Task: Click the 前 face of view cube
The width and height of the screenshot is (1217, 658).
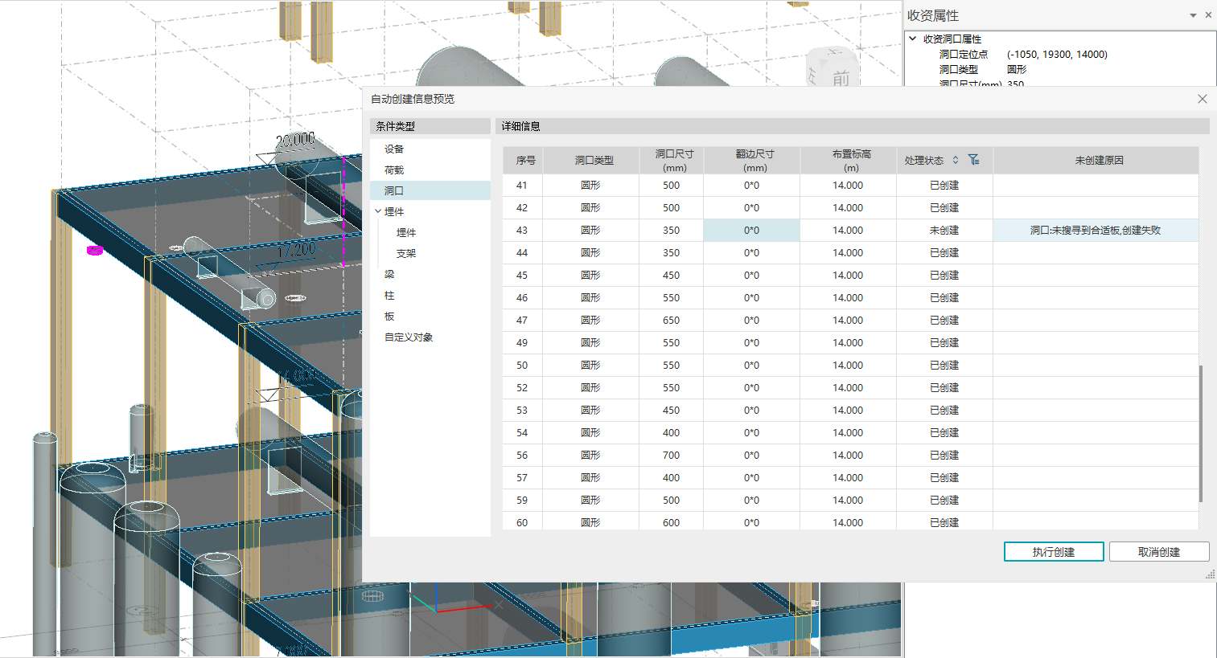Action: tap(840, 77)
